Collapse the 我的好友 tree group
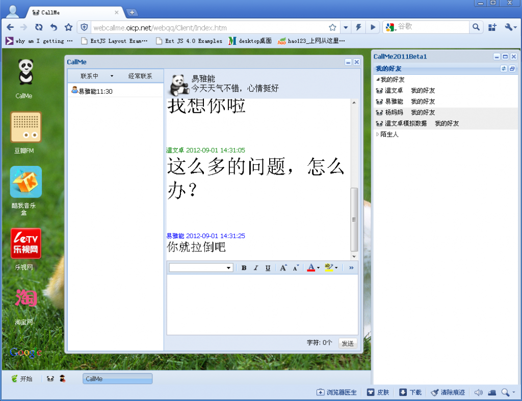522x401 pixels. (x=378, y=80)
